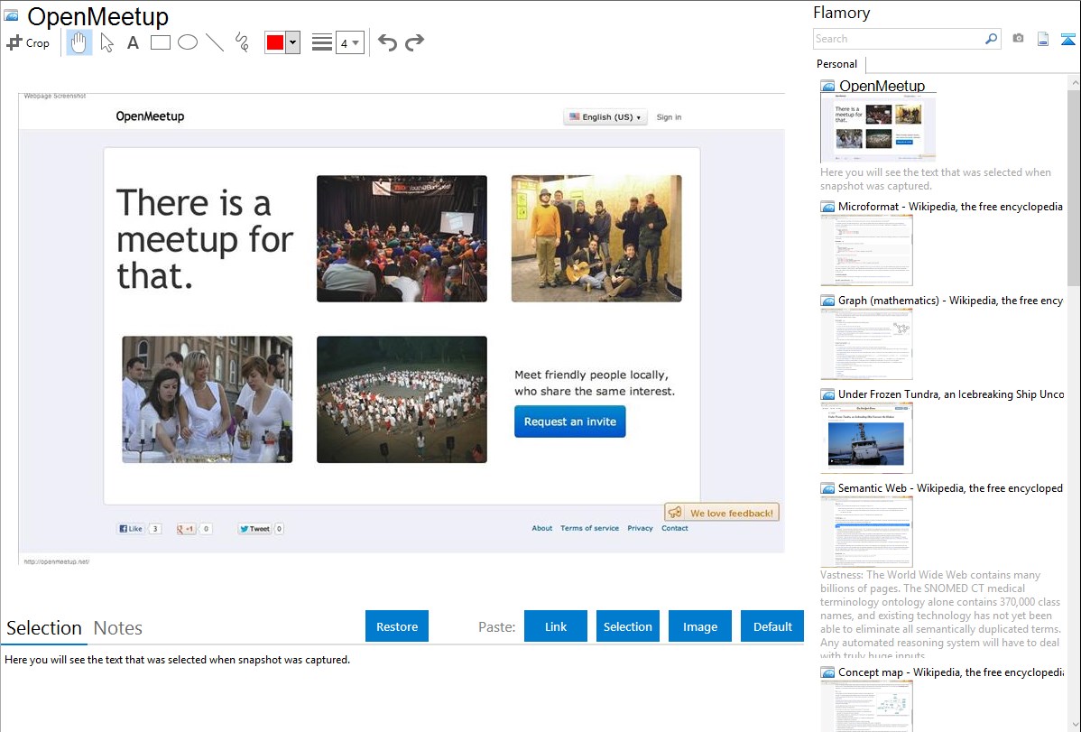Select the Graph (mathematics) page thumbnail
Viewport: 1081px width, 732px height.
[x=866, y=344]
